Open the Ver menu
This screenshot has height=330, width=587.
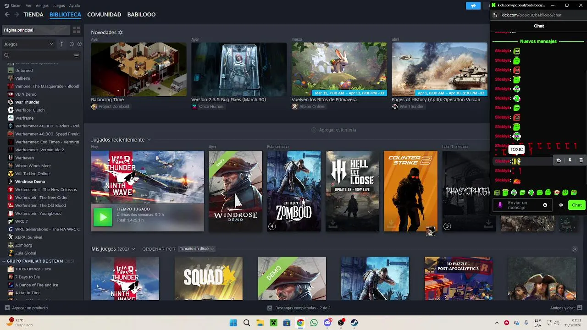click(28, 5)
